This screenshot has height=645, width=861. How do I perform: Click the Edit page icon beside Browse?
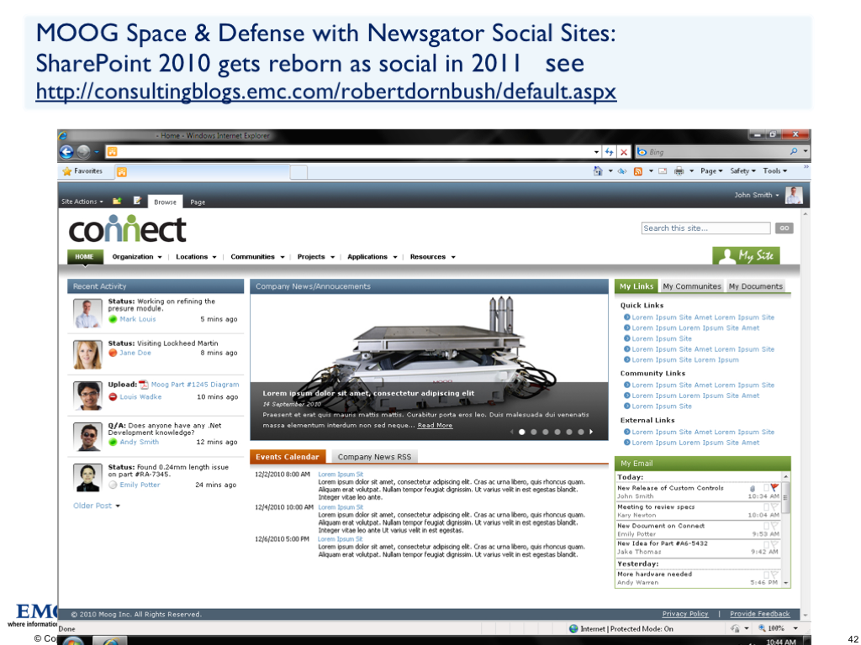[x=137, y=201]
